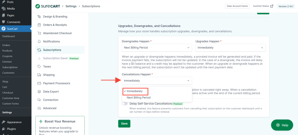Screen dimensions: 298x135
Task: Choose the Immediately option in list
Action: 135,91
